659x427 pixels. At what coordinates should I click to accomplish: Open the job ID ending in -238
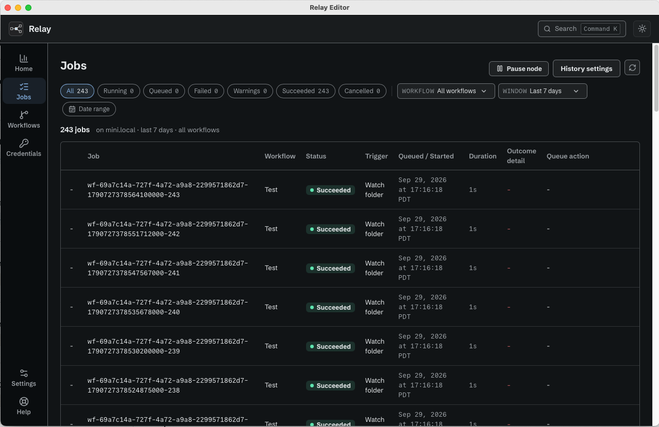167,385
